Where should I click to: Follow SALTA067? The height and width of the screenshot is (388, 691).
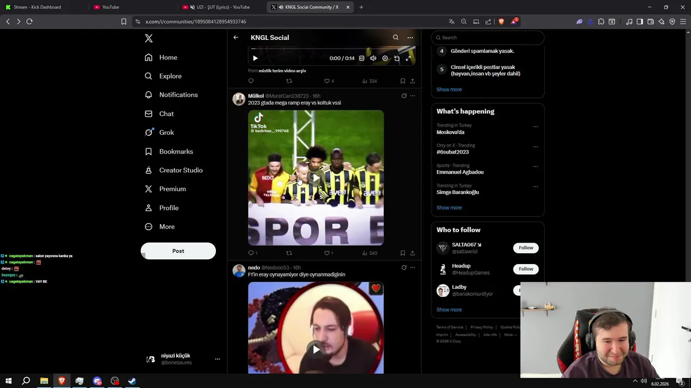point(526,248)
